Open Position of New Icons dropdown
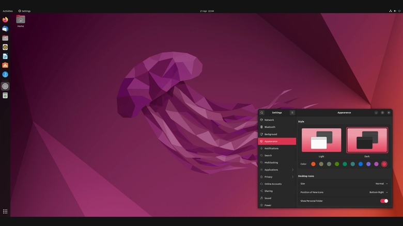This screenshot has height=226, width=403. [x=379, y=192]
